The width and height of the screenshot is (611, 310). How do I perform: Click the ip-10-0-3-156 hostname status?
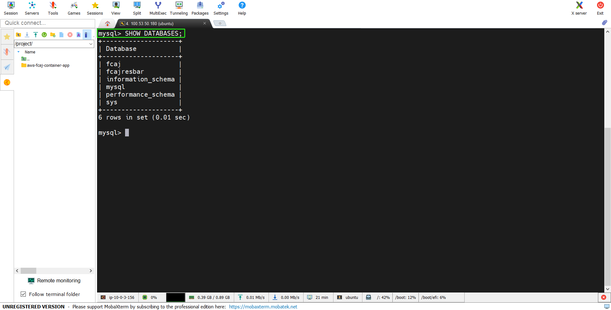point(118,297)
